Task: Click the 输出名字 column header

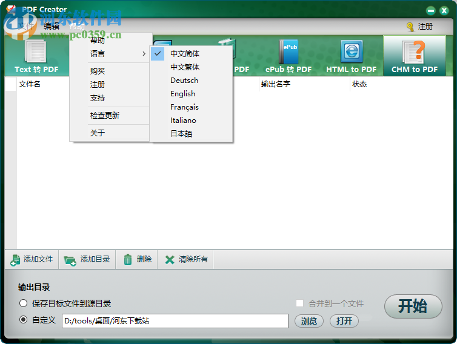Action: click(276, 84)
